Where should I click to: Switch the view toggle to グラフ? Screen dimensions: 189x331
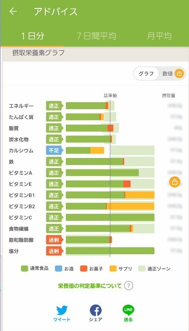click(x=146, y=74)
